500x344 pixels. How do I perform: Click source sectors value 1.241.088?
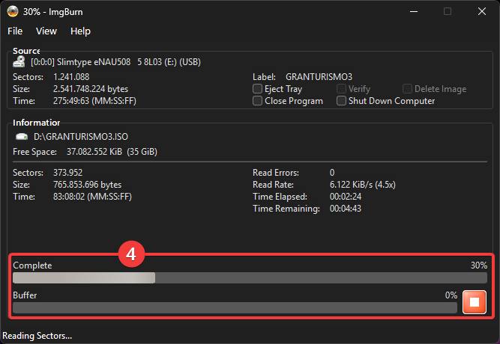(x=71, y=77)
